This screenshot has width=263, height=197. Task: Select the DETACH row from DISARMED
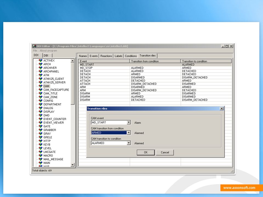(155, 77)
